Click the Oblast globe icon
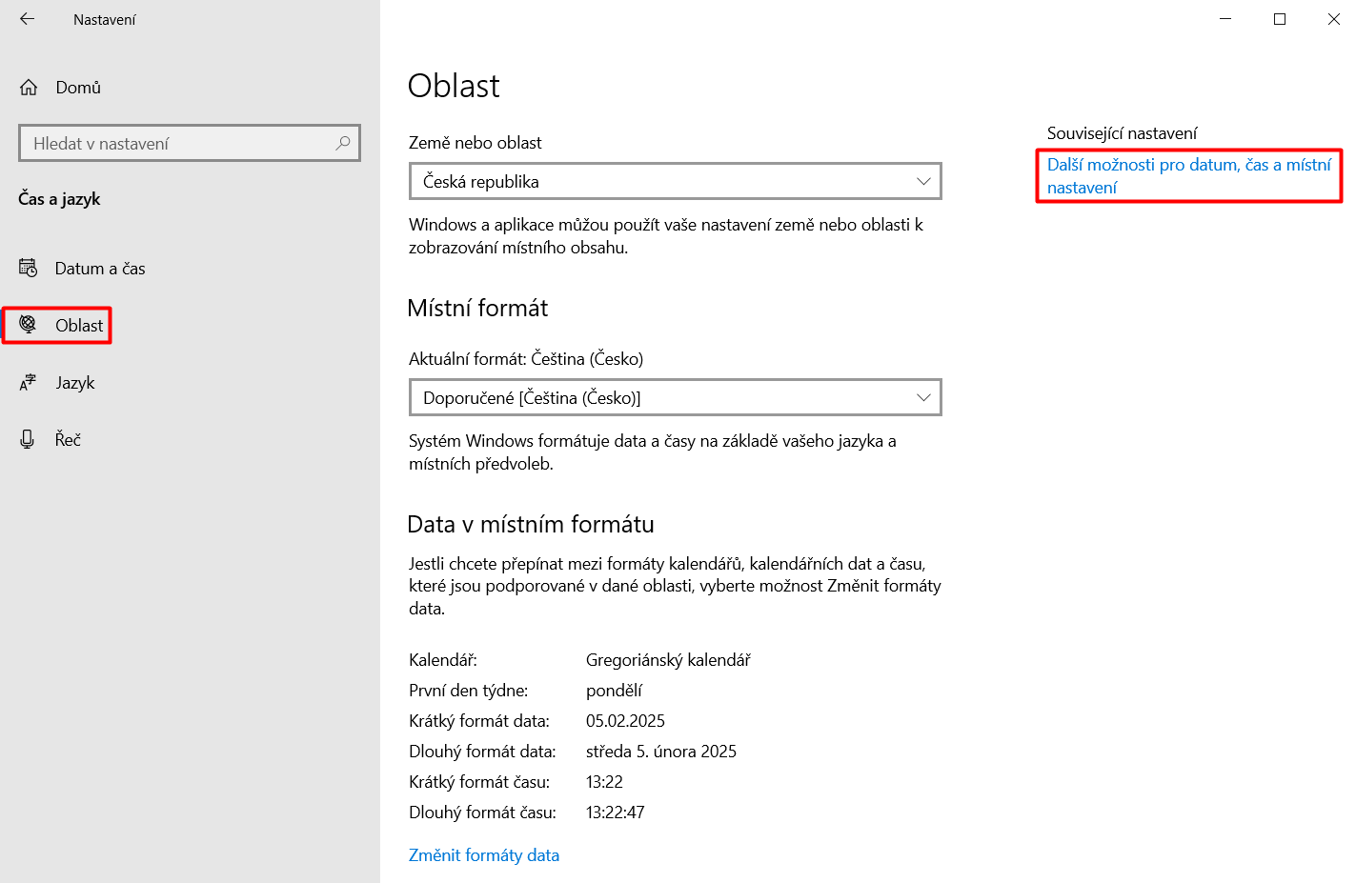The width and height of the screenshot is (1356, 883). tap(29, 325)
